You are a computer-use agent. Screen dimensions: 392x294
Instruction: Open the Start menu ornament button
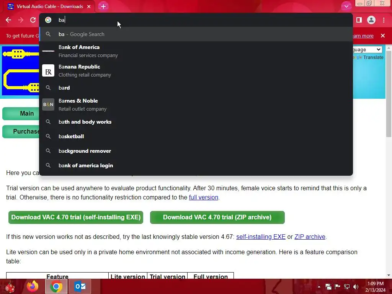10,287
